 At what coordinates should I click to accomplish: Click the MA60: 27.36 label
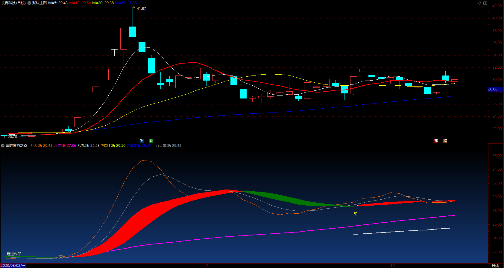click(x=126, y=3)
